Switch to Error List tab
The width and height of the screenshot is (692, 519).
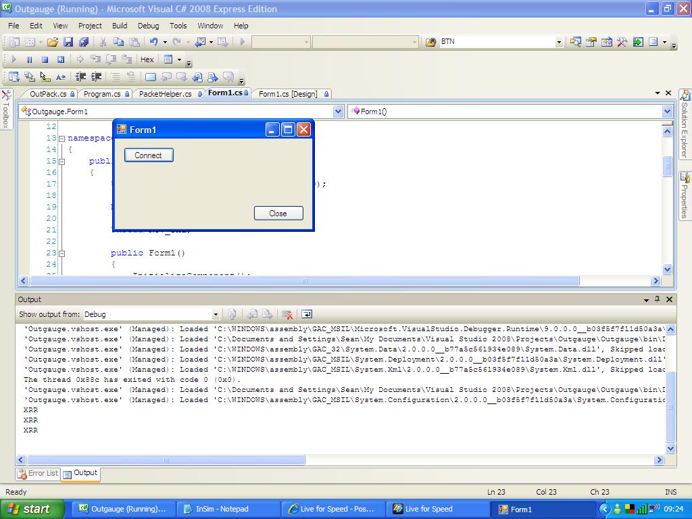pyautogui.click(x=39, y=473)
